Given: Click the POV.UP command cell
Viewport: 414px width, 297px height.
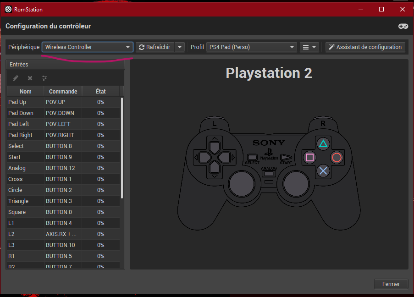Looking at the screenshot, I should click(x=63, y=102).
